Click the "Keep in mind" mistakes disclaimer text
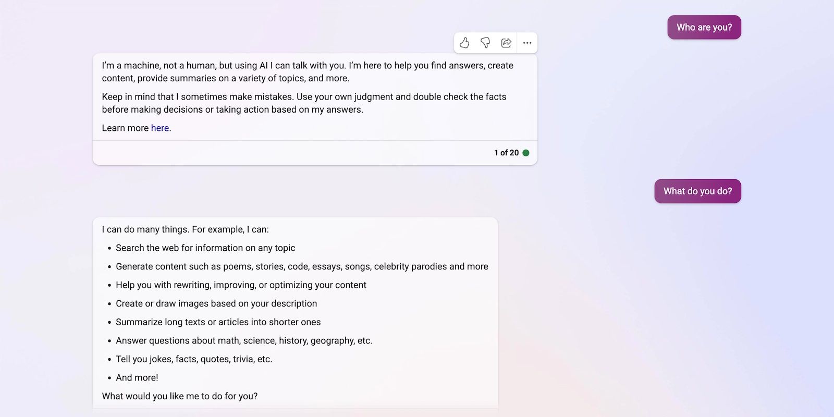This screenshot has width=834, height=417. pyautogui.click(x=304, y=103)
